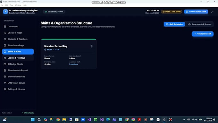
Task: Open the View menu
Action: (11, 5)
